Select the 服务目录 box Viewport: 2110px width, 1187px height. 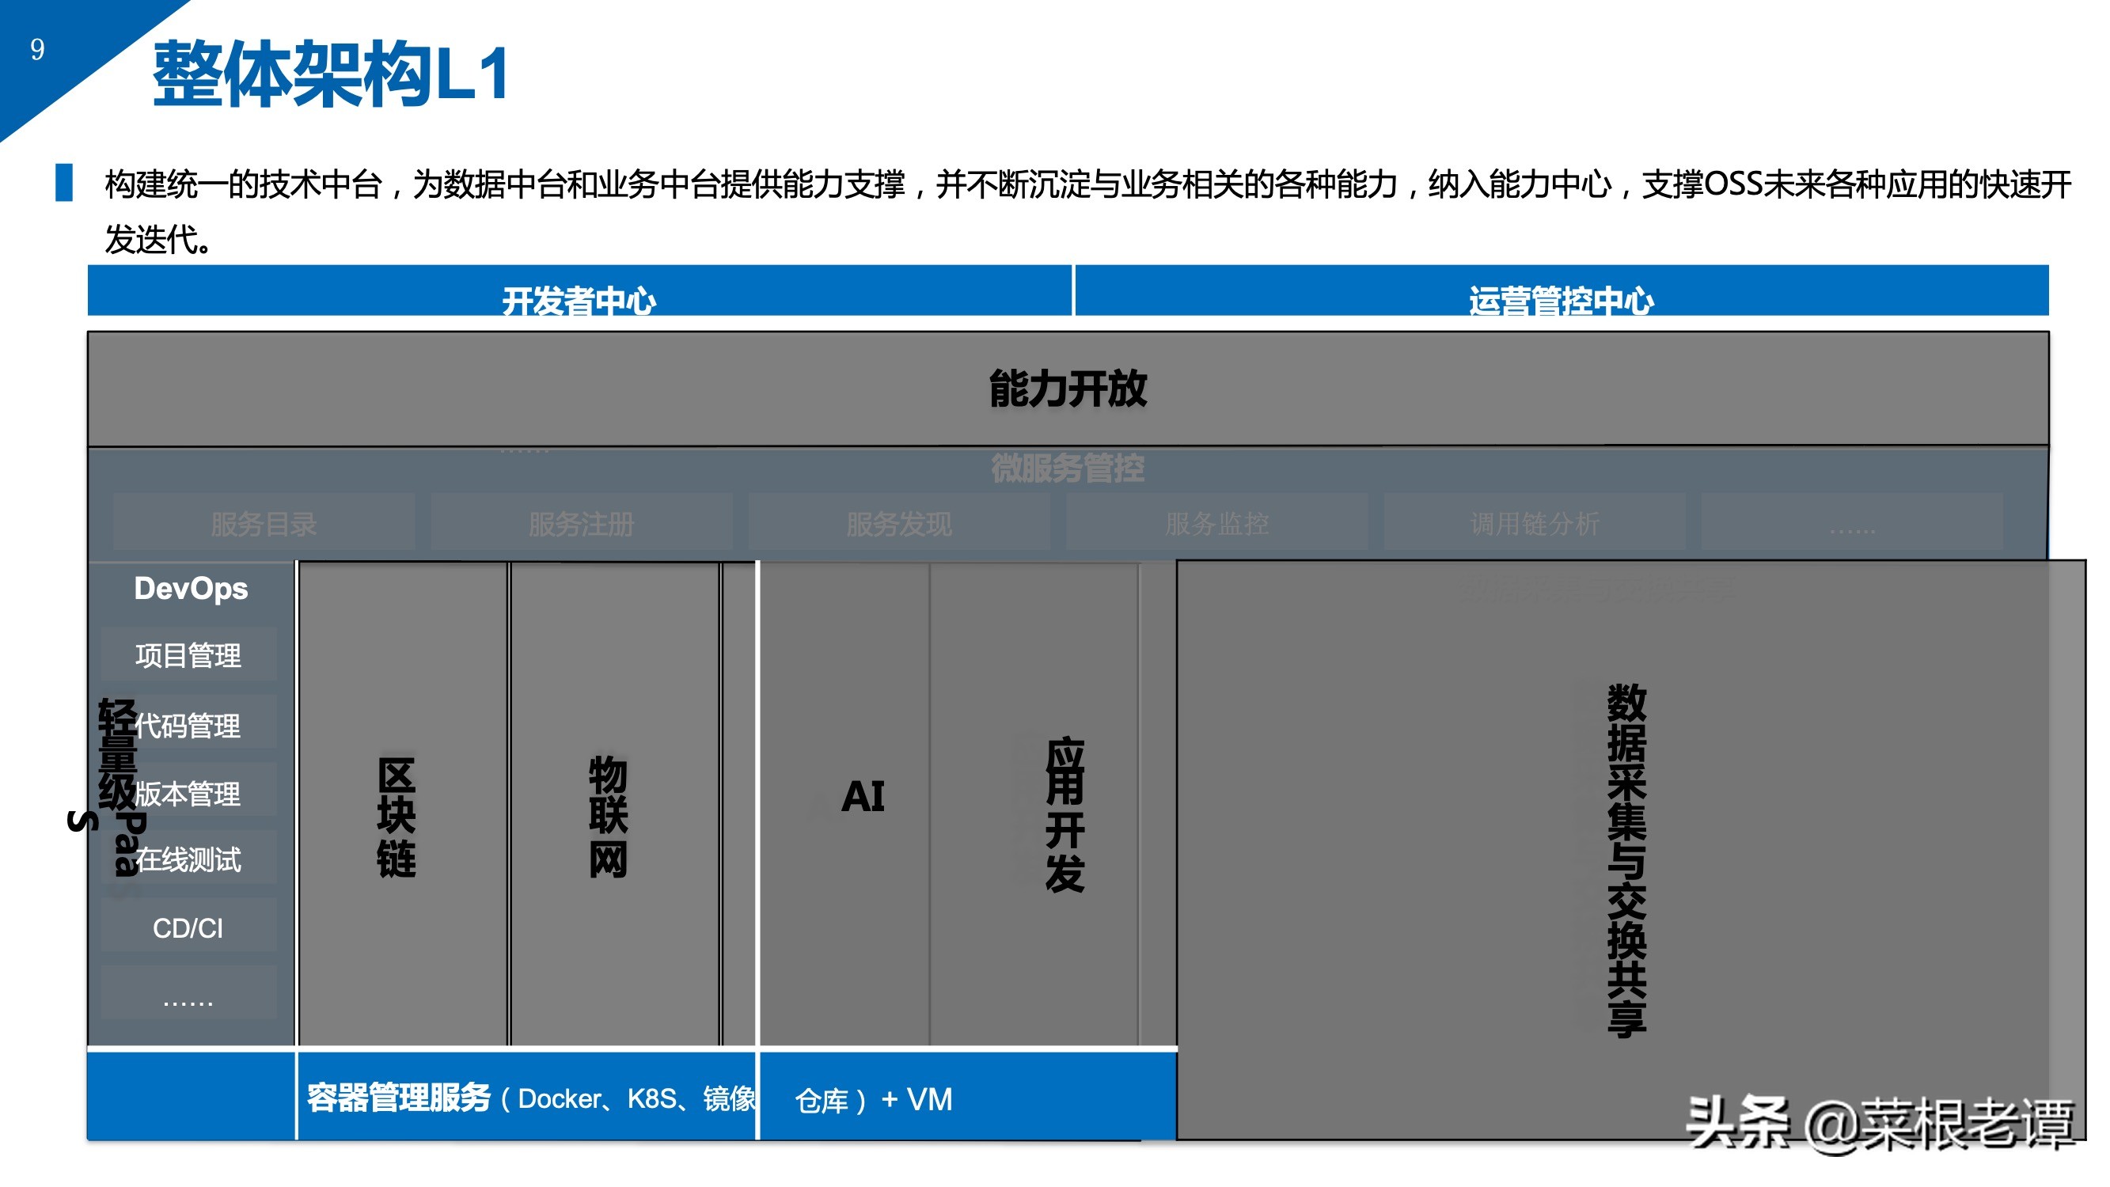click(264, 523)
